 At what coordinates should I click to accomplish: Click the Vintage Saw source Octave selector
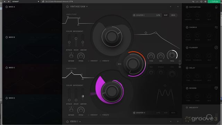(x=71, y=56)
